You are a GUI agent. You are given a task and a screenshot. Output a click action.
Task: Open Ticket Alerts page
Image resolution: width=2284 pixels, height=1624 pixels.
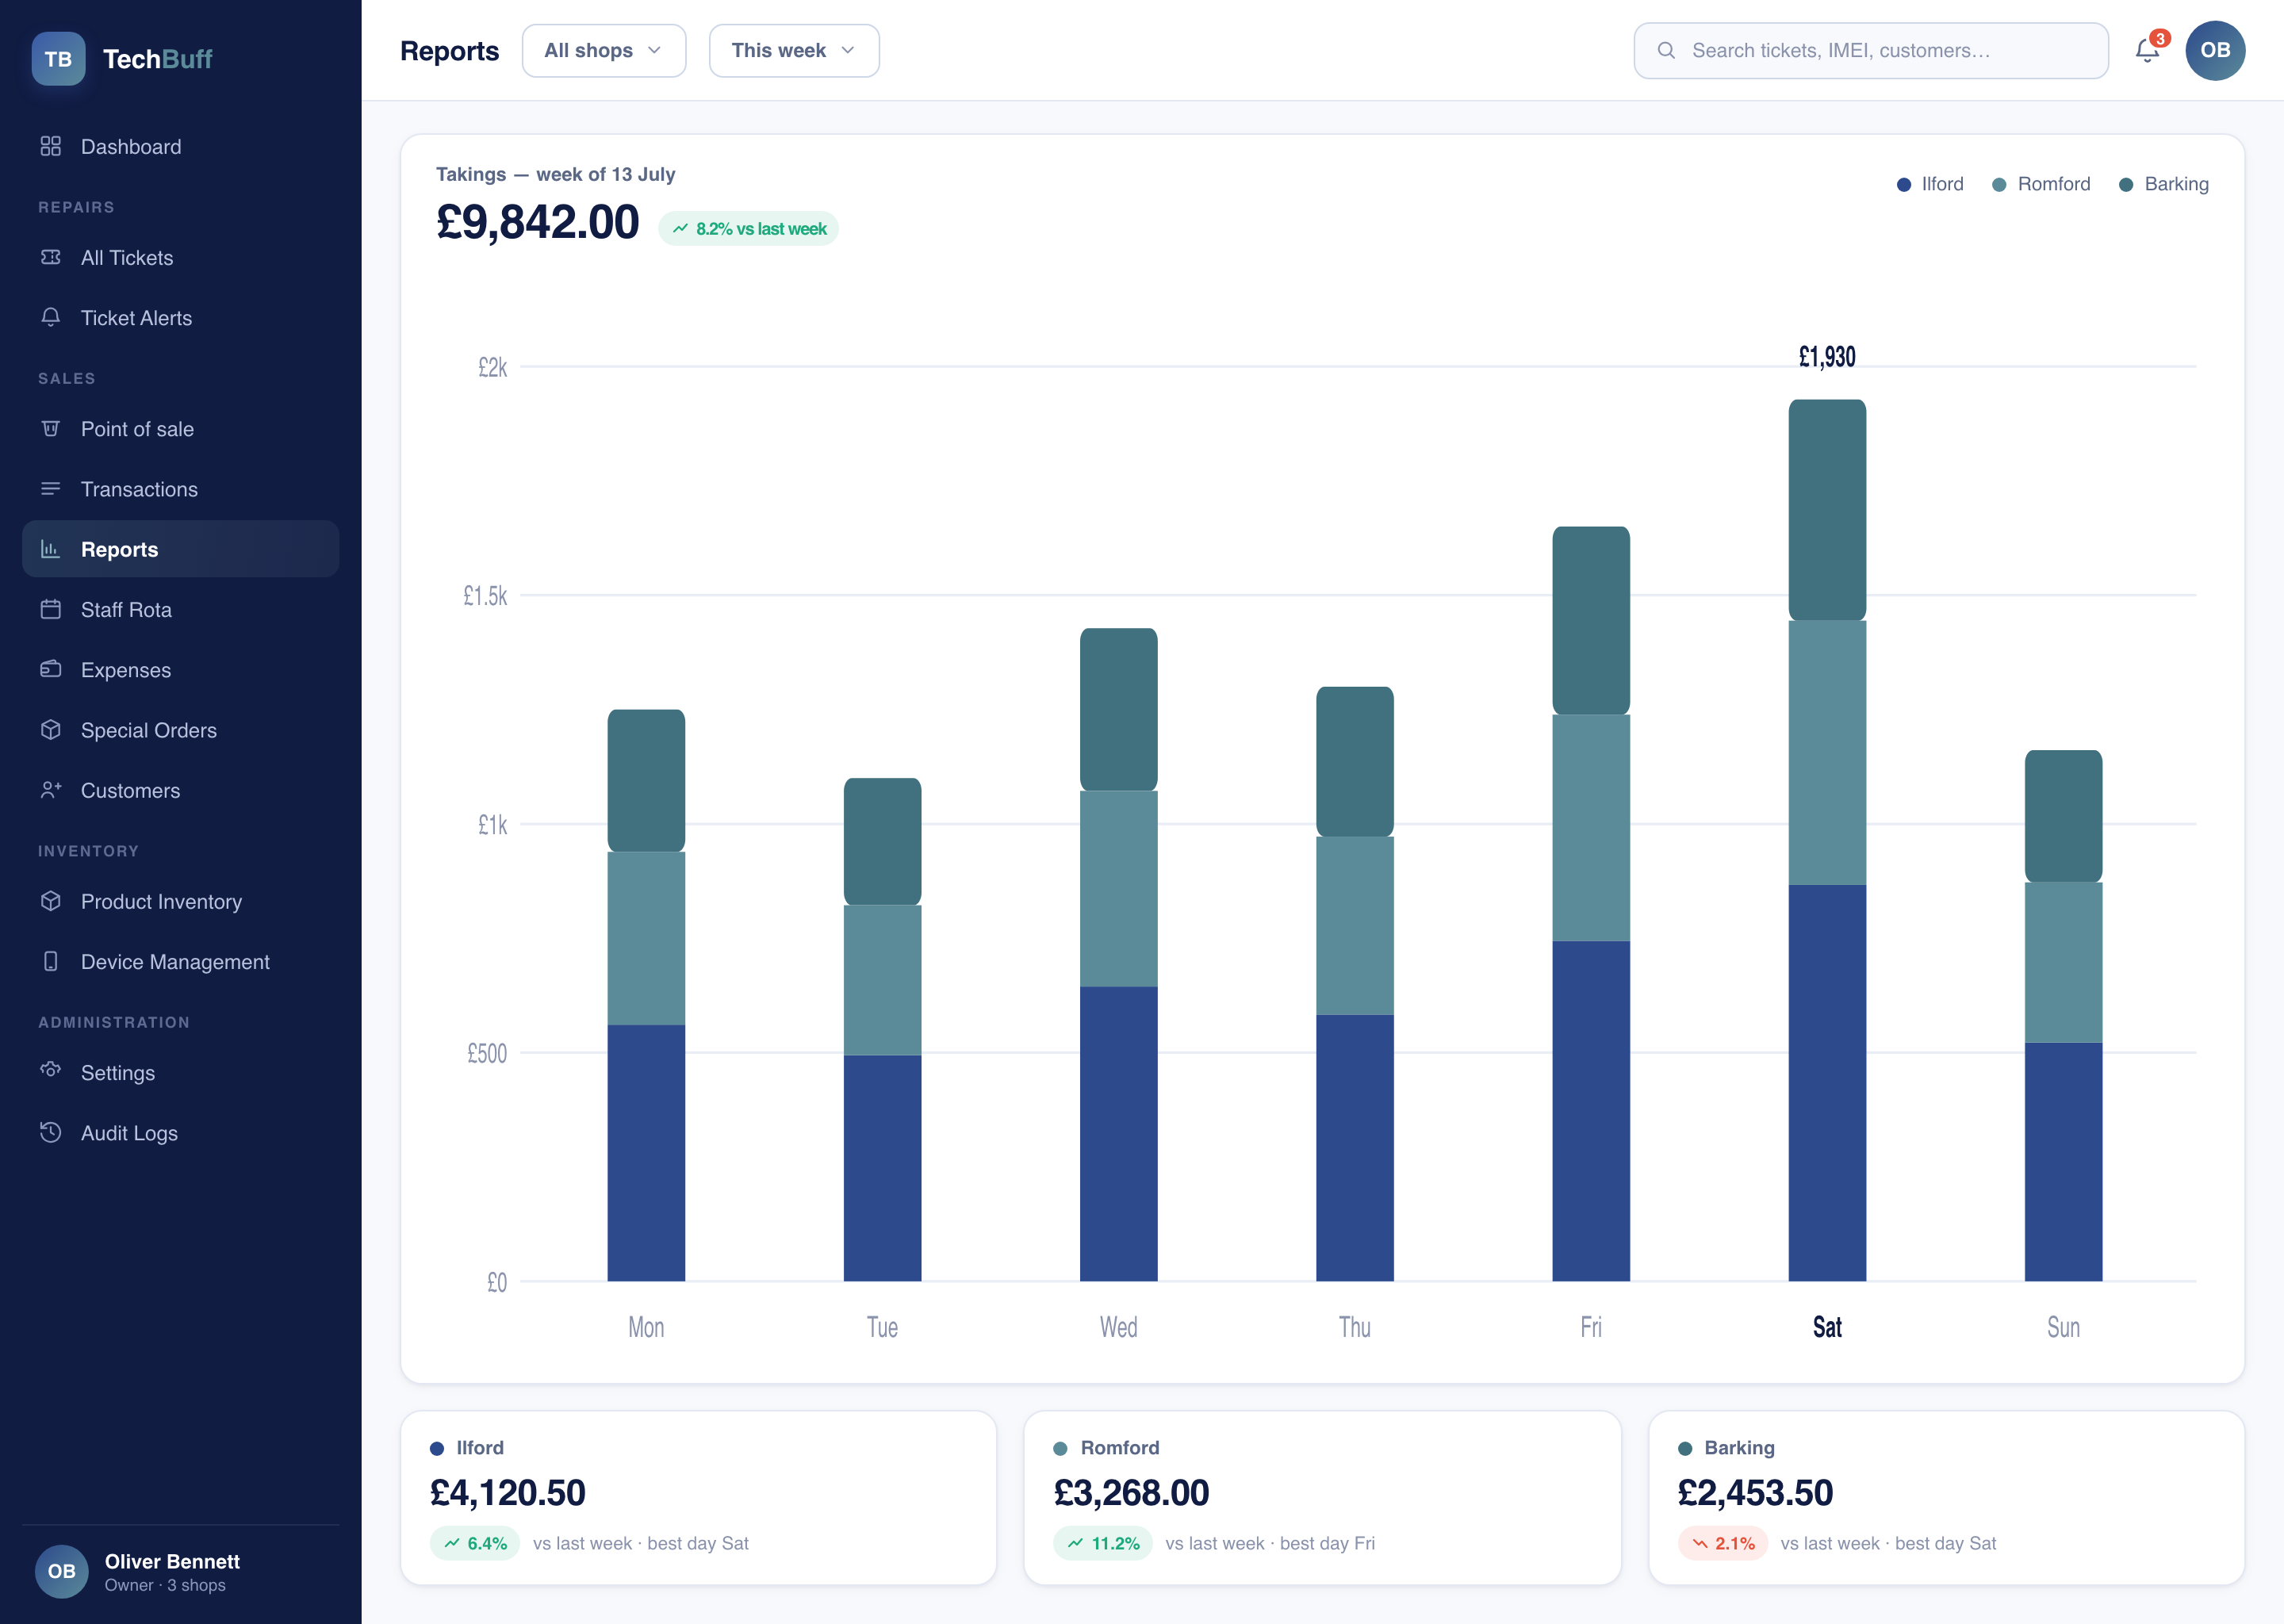180,317
